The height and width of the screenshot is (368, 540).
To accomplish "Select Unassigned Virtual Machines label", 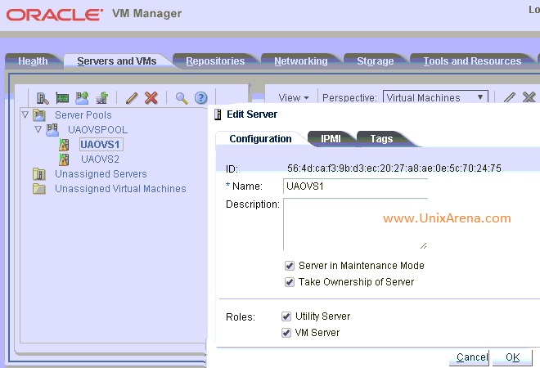I will (x=120, y=189).
